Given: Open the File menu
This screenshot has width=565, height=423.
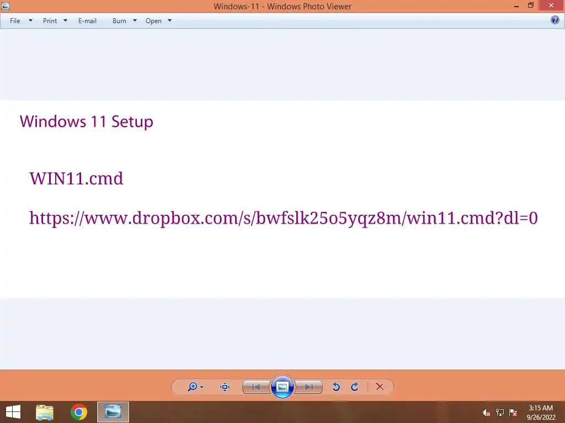Looking at the screenshot, I should [15, 21].
